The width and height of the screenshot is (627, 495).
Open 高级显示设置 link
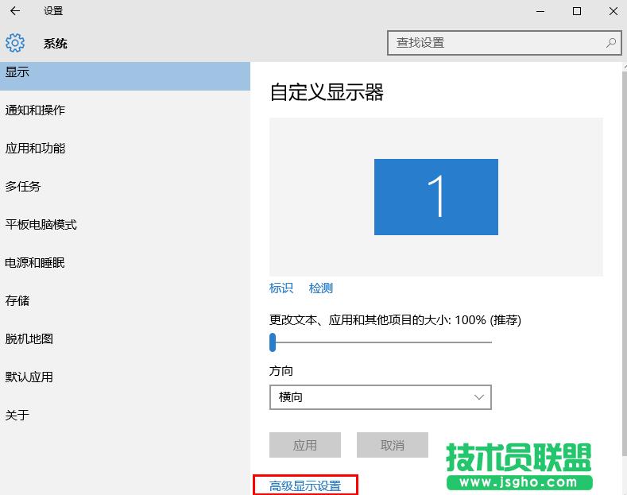coord(305,485)
